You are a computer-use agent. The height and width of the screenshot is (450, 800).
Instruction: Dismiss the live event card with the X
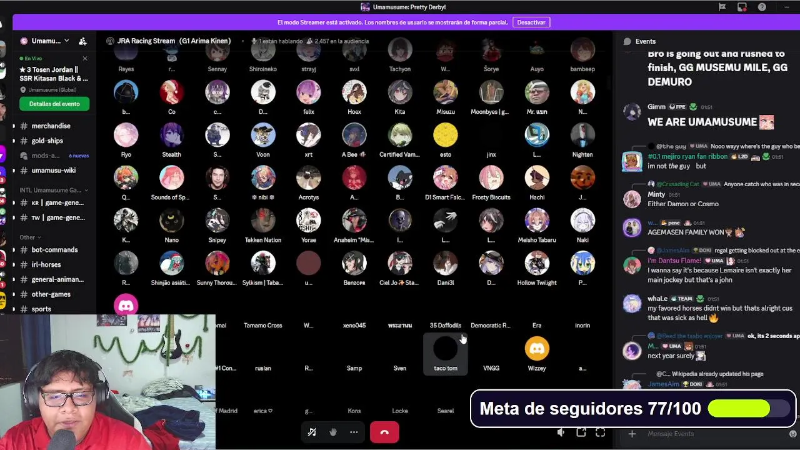(x=85, y=59)
